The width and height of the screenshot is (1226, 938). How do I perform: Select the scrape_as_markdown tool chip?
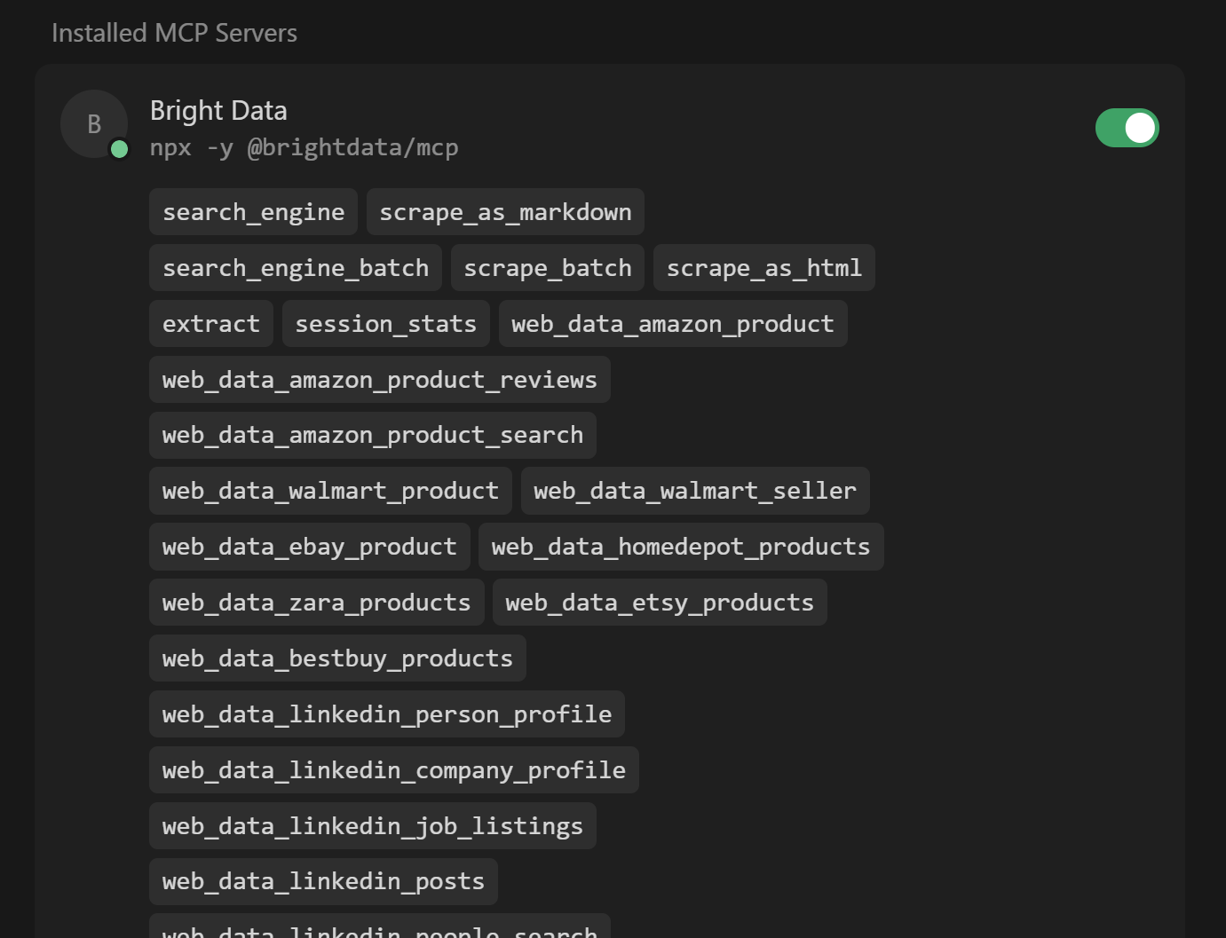(x=505, y=212)
